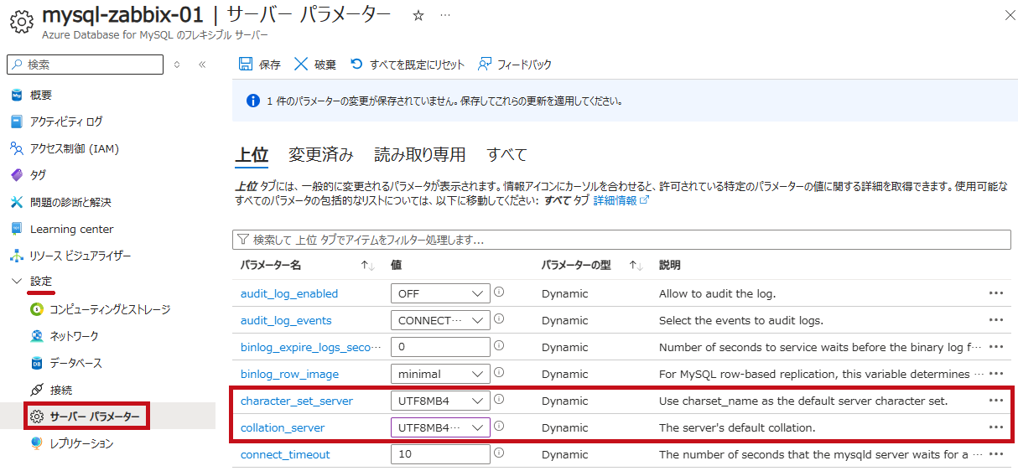The image size is (1018, 471).
Task: Open collation_server parameter link
Action: [283, 427]
